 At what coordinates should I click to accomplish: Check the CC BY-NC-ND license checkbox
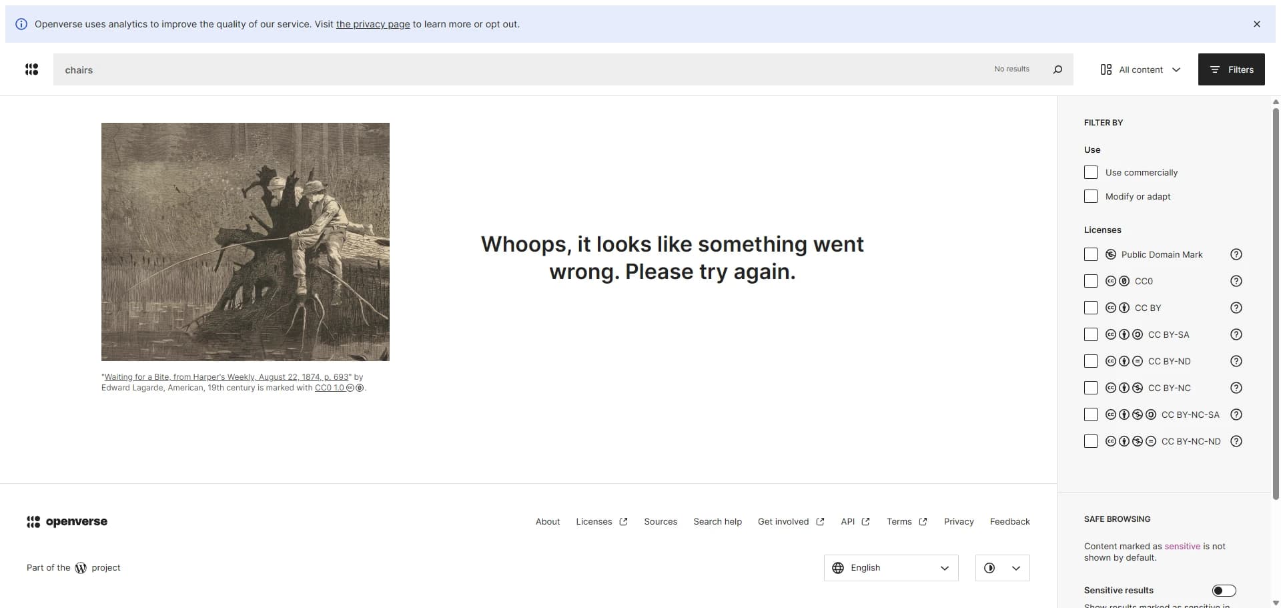pos(1091,441)
